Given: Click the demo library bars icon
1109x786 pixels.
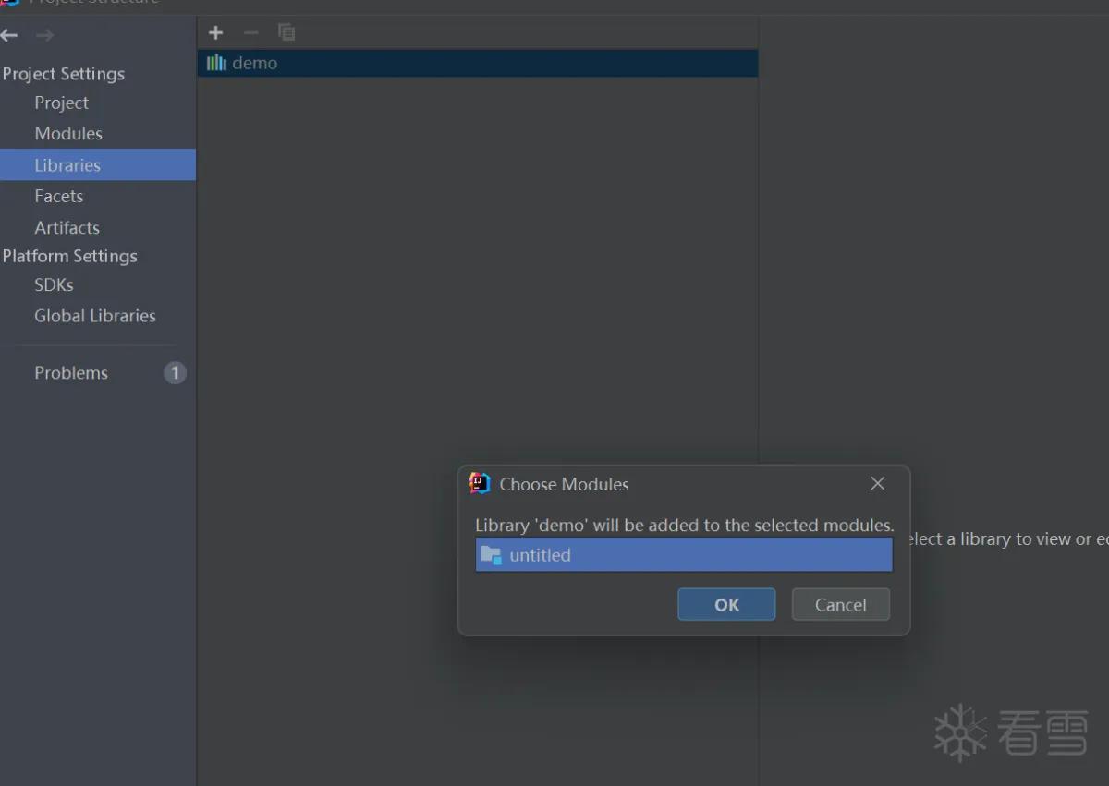Looking at the screenshot, I should [217, 63].
